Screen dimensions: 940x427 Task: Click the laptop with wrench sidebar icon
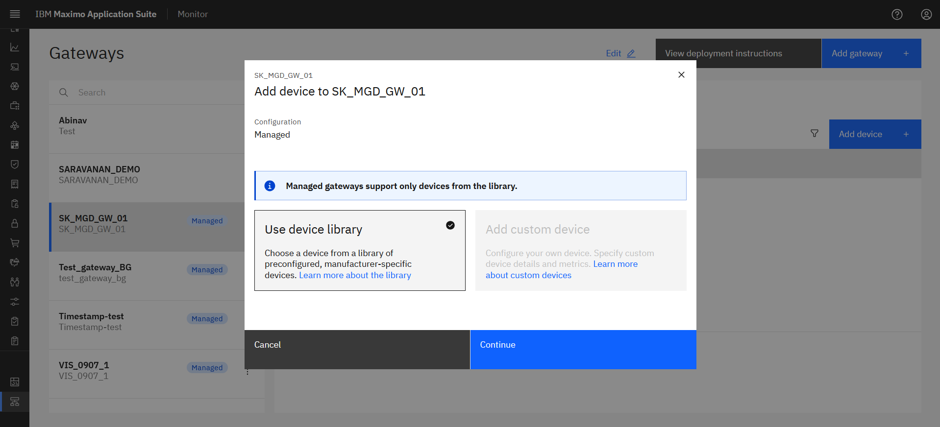[15, 67]
